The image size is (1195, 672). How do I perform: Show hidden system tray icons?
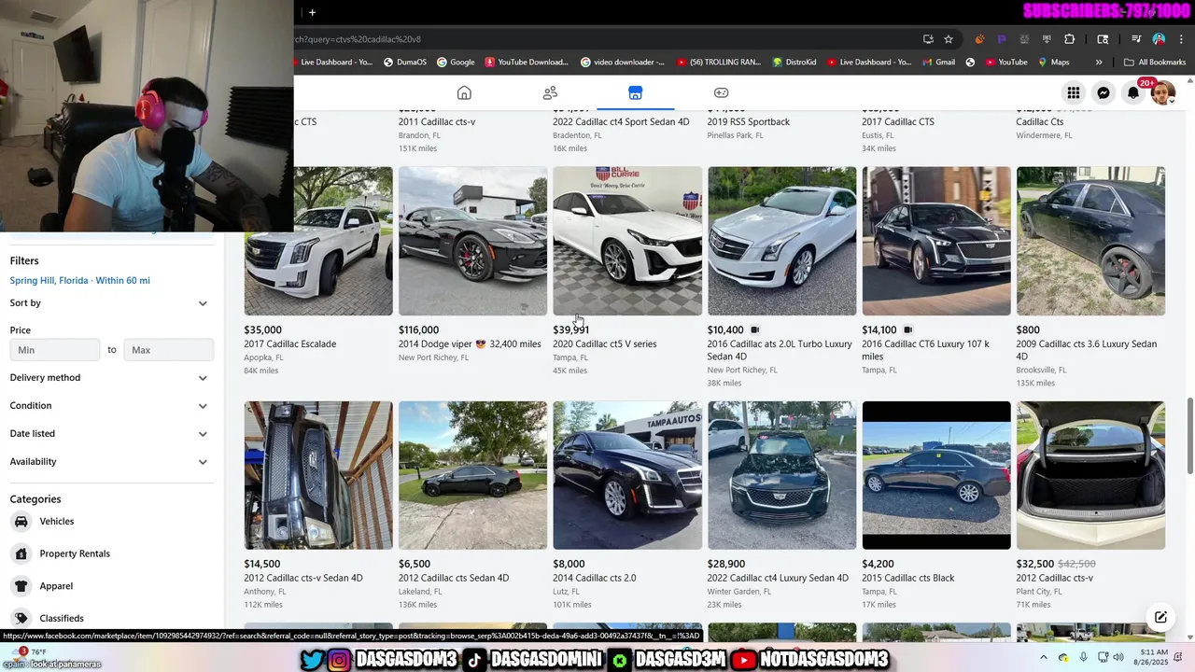(1043, 658)
